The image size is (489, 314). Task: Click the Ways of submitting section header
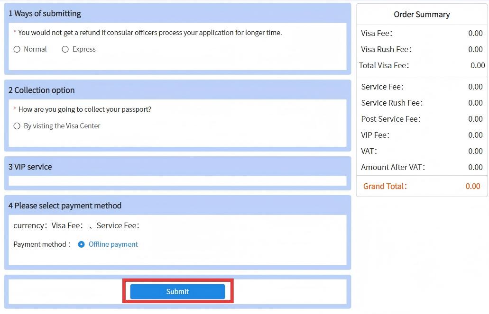pos(45,14)
